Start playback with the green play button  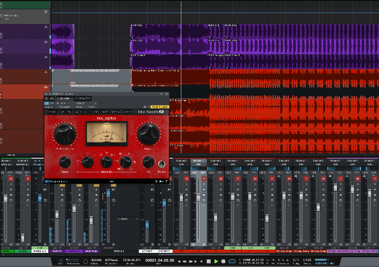pyautogui.click(x=216, y=261)
